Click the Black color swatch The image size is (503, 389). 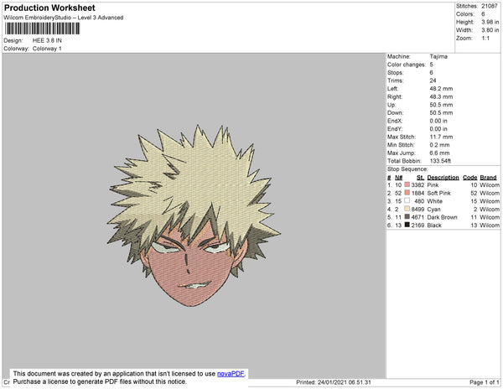click(x=407, y=225)
